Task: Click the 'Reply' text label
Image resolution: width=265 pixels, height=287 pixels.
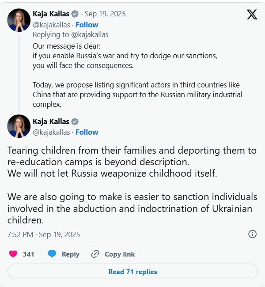Action: 71,254
